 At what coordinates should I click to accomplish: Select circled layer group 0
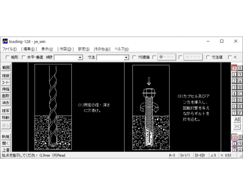point(234,137)
